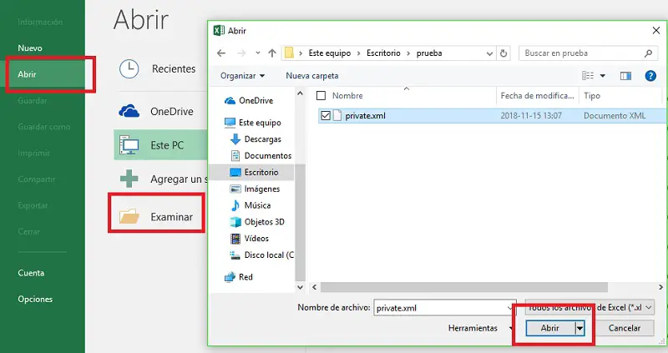The width and height of the screenshot is (668, 353).
Task: Uncheck the private.xml checkbox
Action: point(326,115)
